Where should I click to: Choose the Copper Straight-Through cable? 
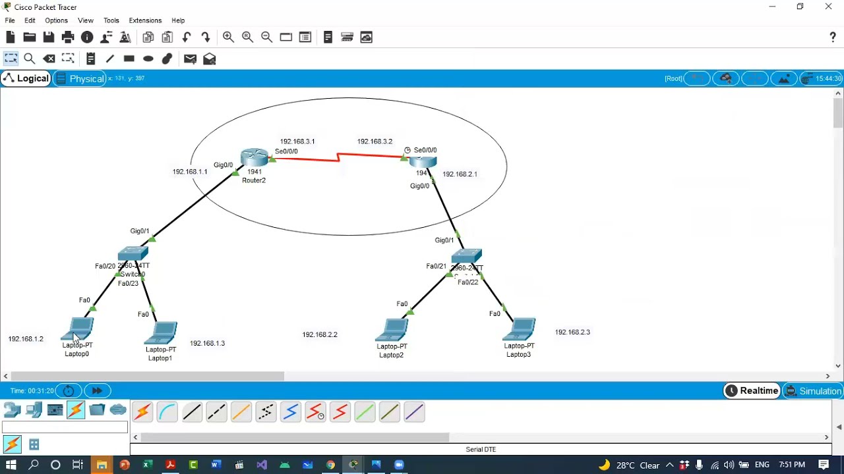(x=192, y=413)
